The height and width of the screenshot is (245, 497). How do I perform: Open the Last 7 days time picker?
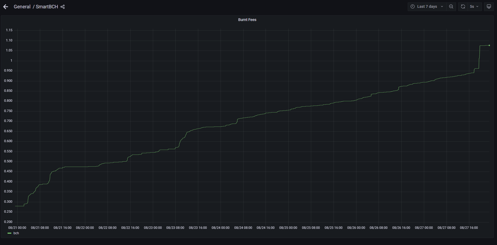(427, 6)
